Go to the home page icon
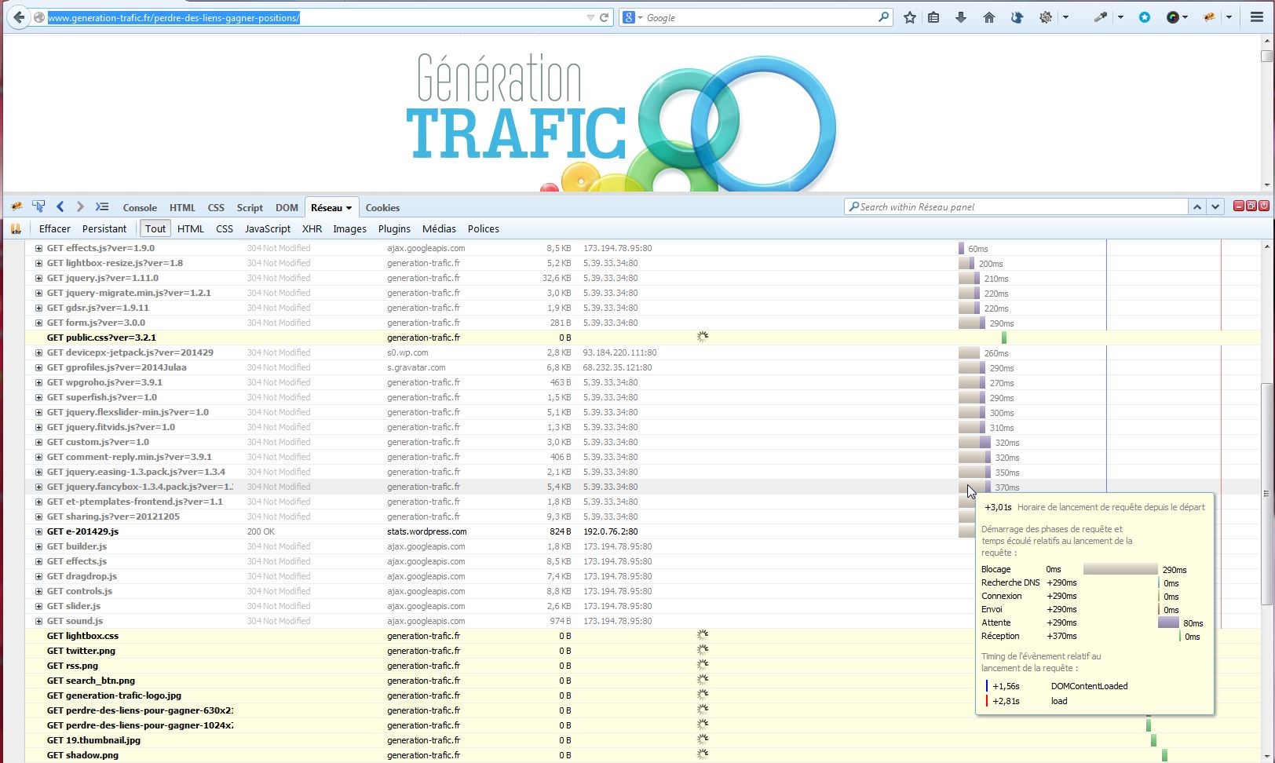 (988, 17)
